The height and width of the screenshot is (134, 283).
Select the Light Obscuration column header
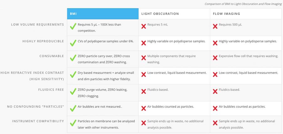click(160, 14)
